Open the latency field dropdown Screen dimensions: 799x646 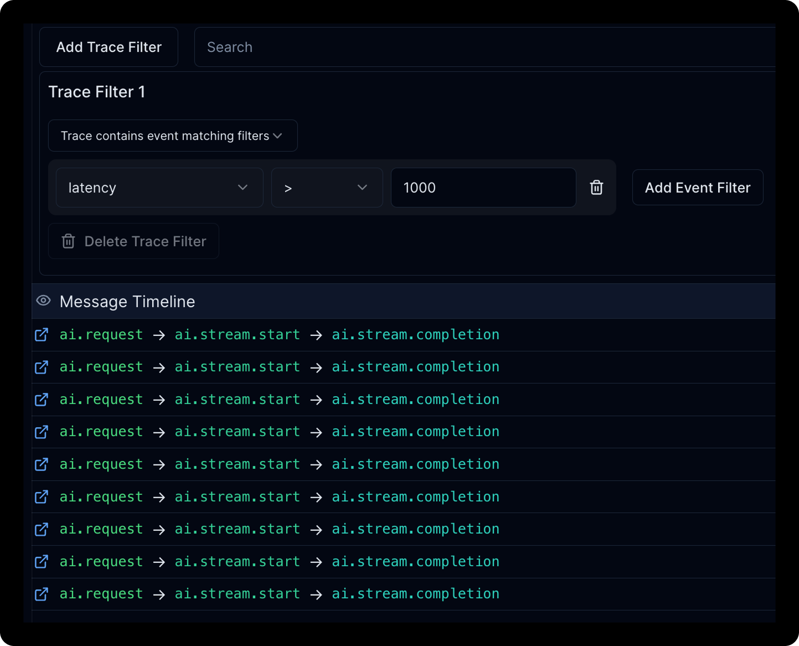(159, 187)
